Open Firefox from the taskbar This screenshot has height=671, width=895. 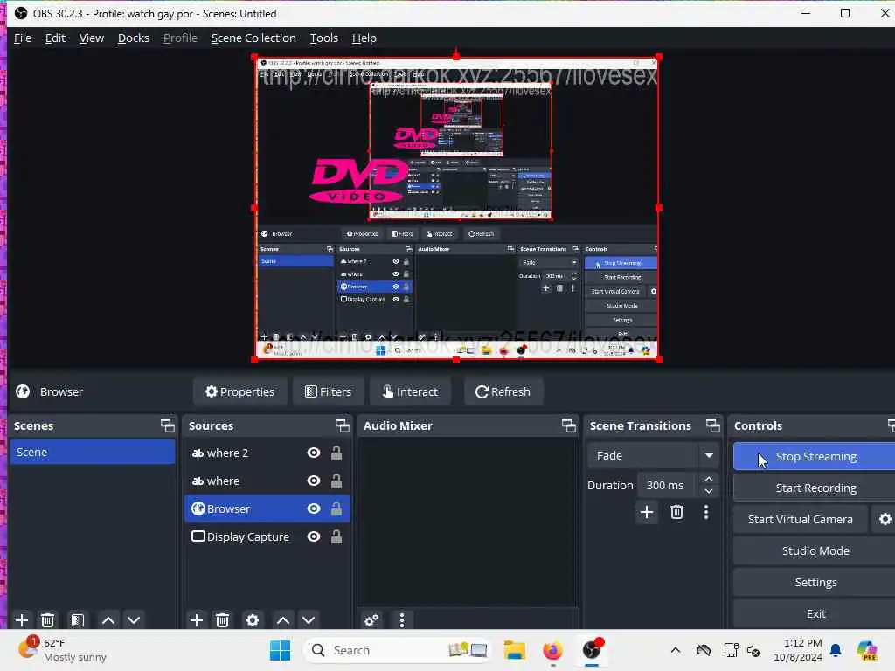click(552, 650)
